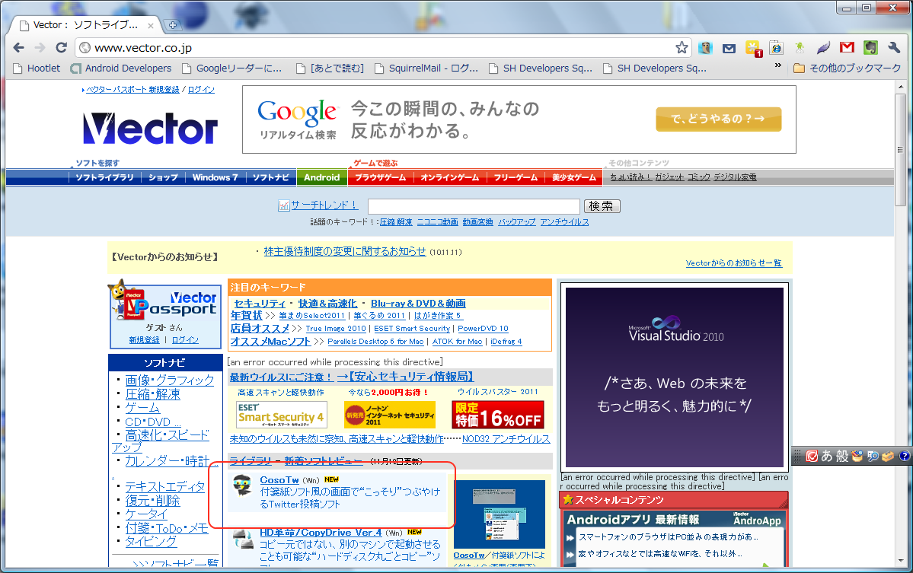
Task: Open the purple feather extension icon
Action: (823, 48)
